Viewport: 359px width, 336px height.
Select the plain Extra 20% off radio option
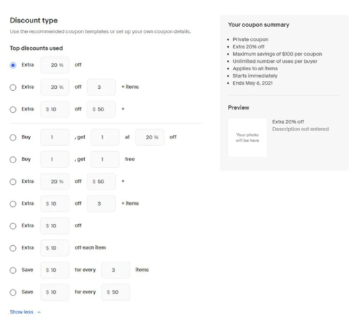point(13,65)
